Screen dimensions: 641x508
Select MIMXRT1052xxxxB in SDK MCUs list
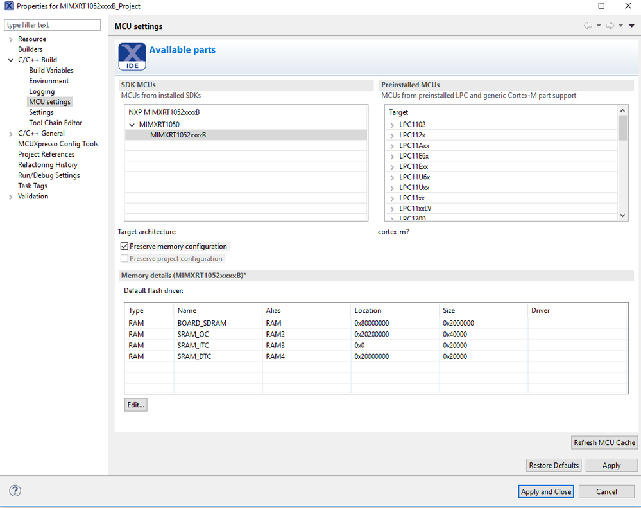246,135
